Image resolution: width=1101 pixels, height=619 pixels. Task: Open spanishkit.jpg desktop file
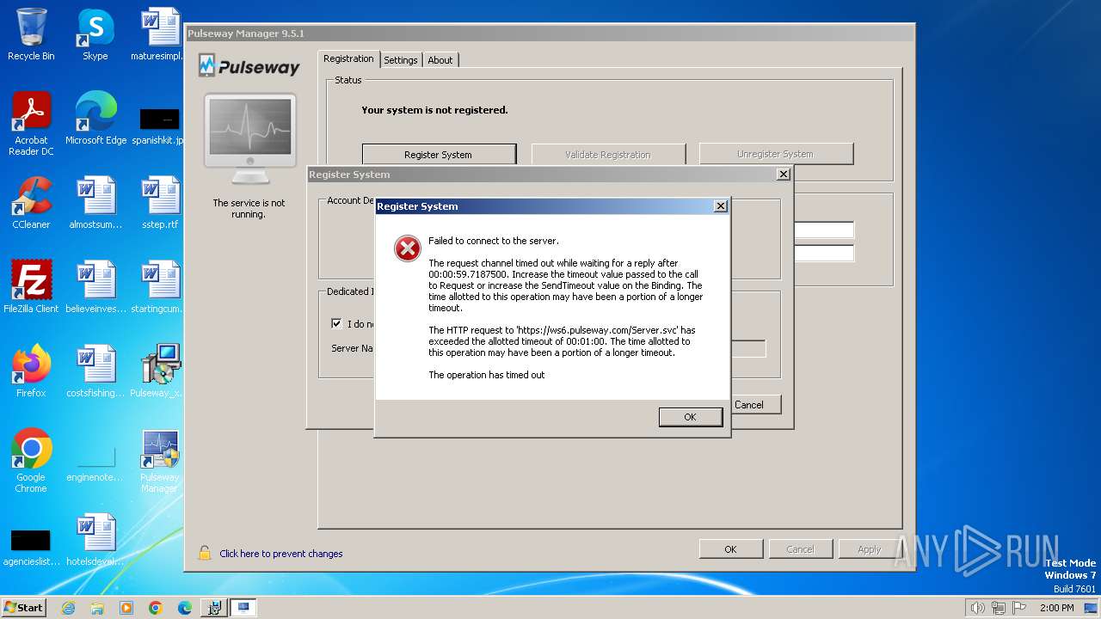(159, 125)
